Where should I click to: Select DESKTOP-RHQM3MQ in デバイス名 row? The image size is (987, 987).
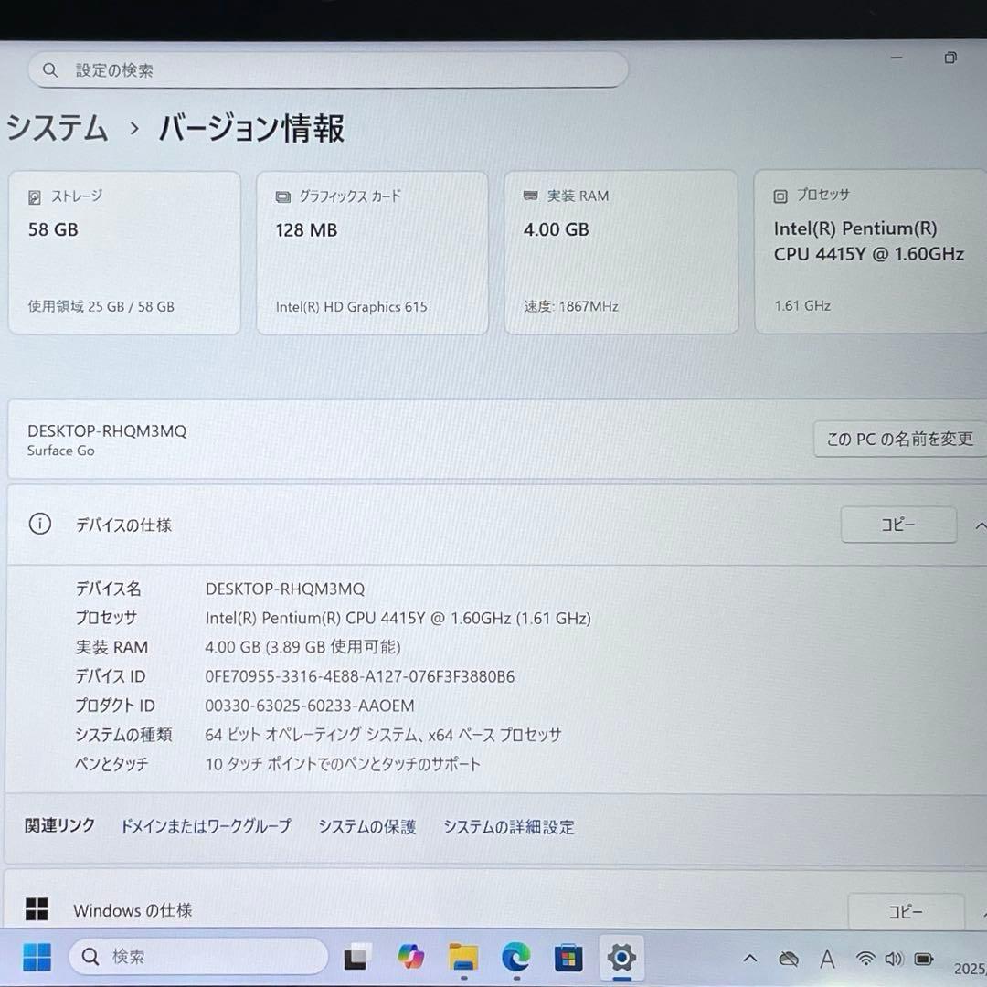click(285, 589)
